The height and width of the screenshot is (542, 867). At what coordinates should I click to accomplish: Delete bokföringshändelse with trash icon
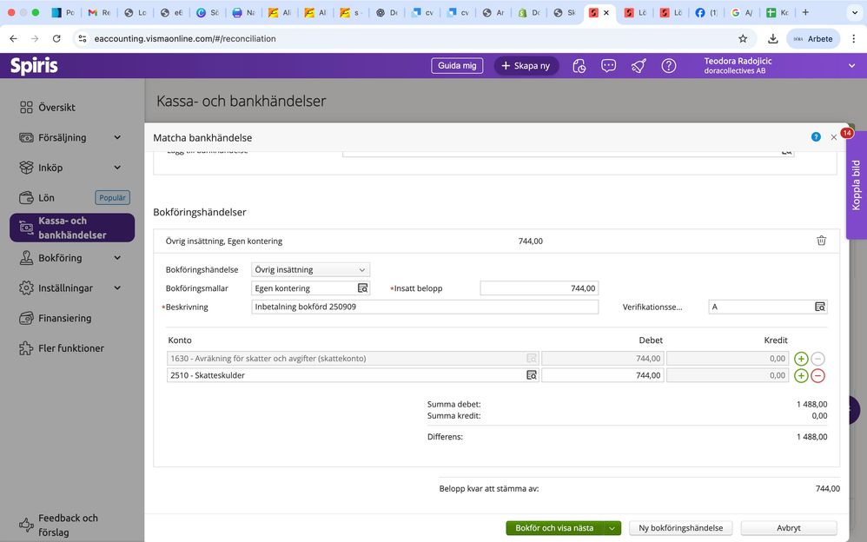pyautogui.click(x=821, y=241)
